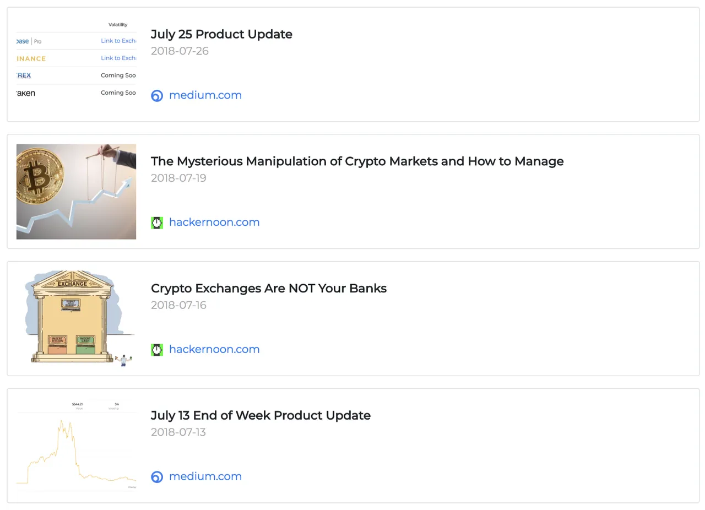Screen dimensions: 705x510
Task: Click the hackernoon icon under Crypto Exchanges article
Action: (157, 350)
